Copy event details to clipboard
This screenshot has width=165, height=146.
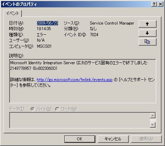point(147,42)
